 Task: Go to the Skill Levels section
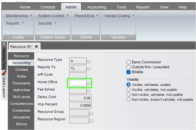pyautogui.click(x=21, y=97)
